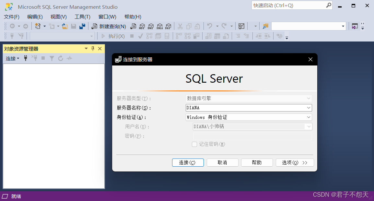Viewport: 374px width, 201px height.
Task: Open the 编辑(E) menu
Action: (35, 17)
